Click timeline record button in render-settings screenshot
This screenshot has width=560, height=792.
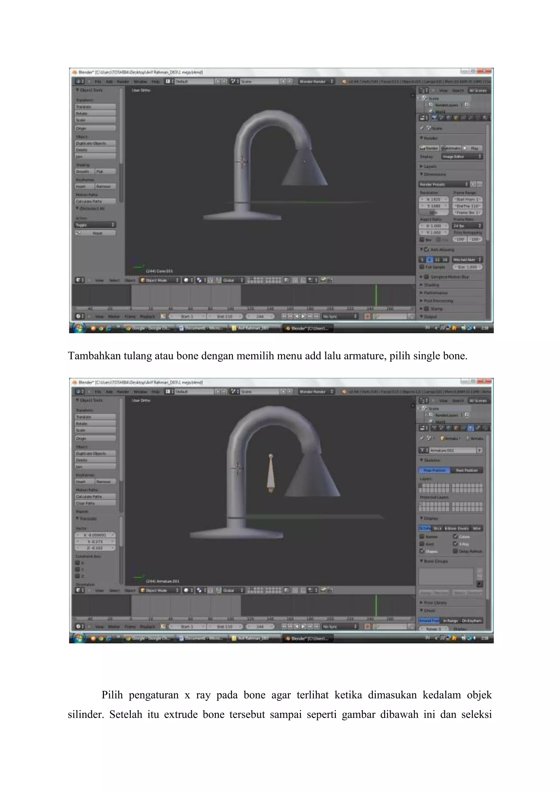[x=367, y=316]
